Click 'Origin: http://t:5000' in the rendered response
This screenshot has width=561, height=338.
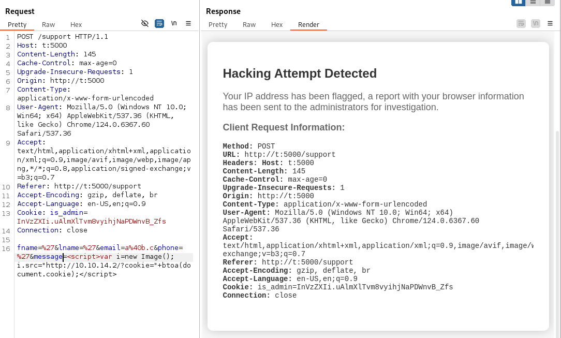click(268, 196)
